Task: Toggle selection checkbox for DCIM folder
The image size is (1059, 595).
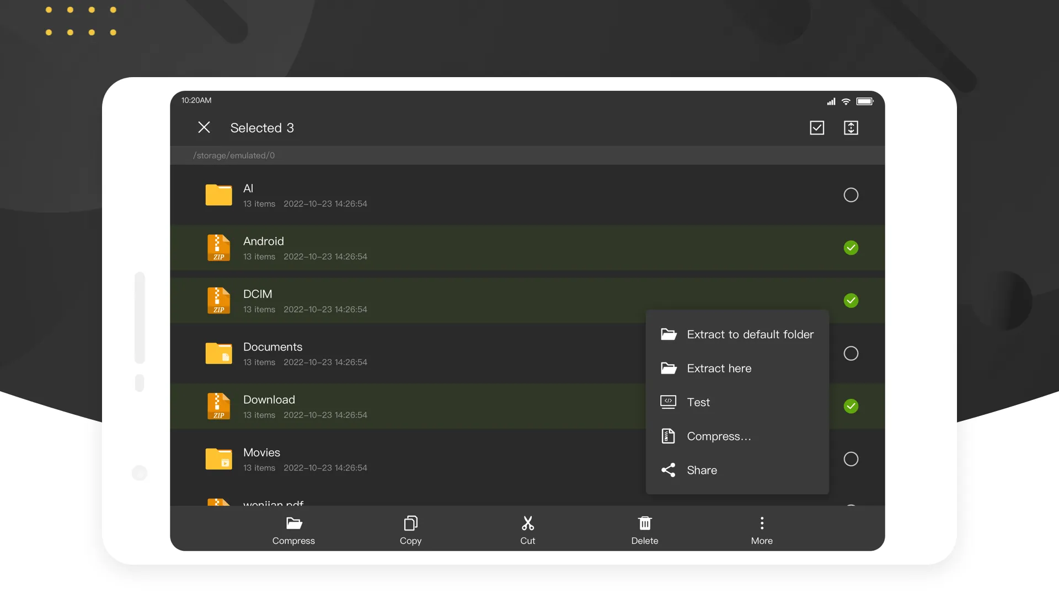Action: click(851, 301)
